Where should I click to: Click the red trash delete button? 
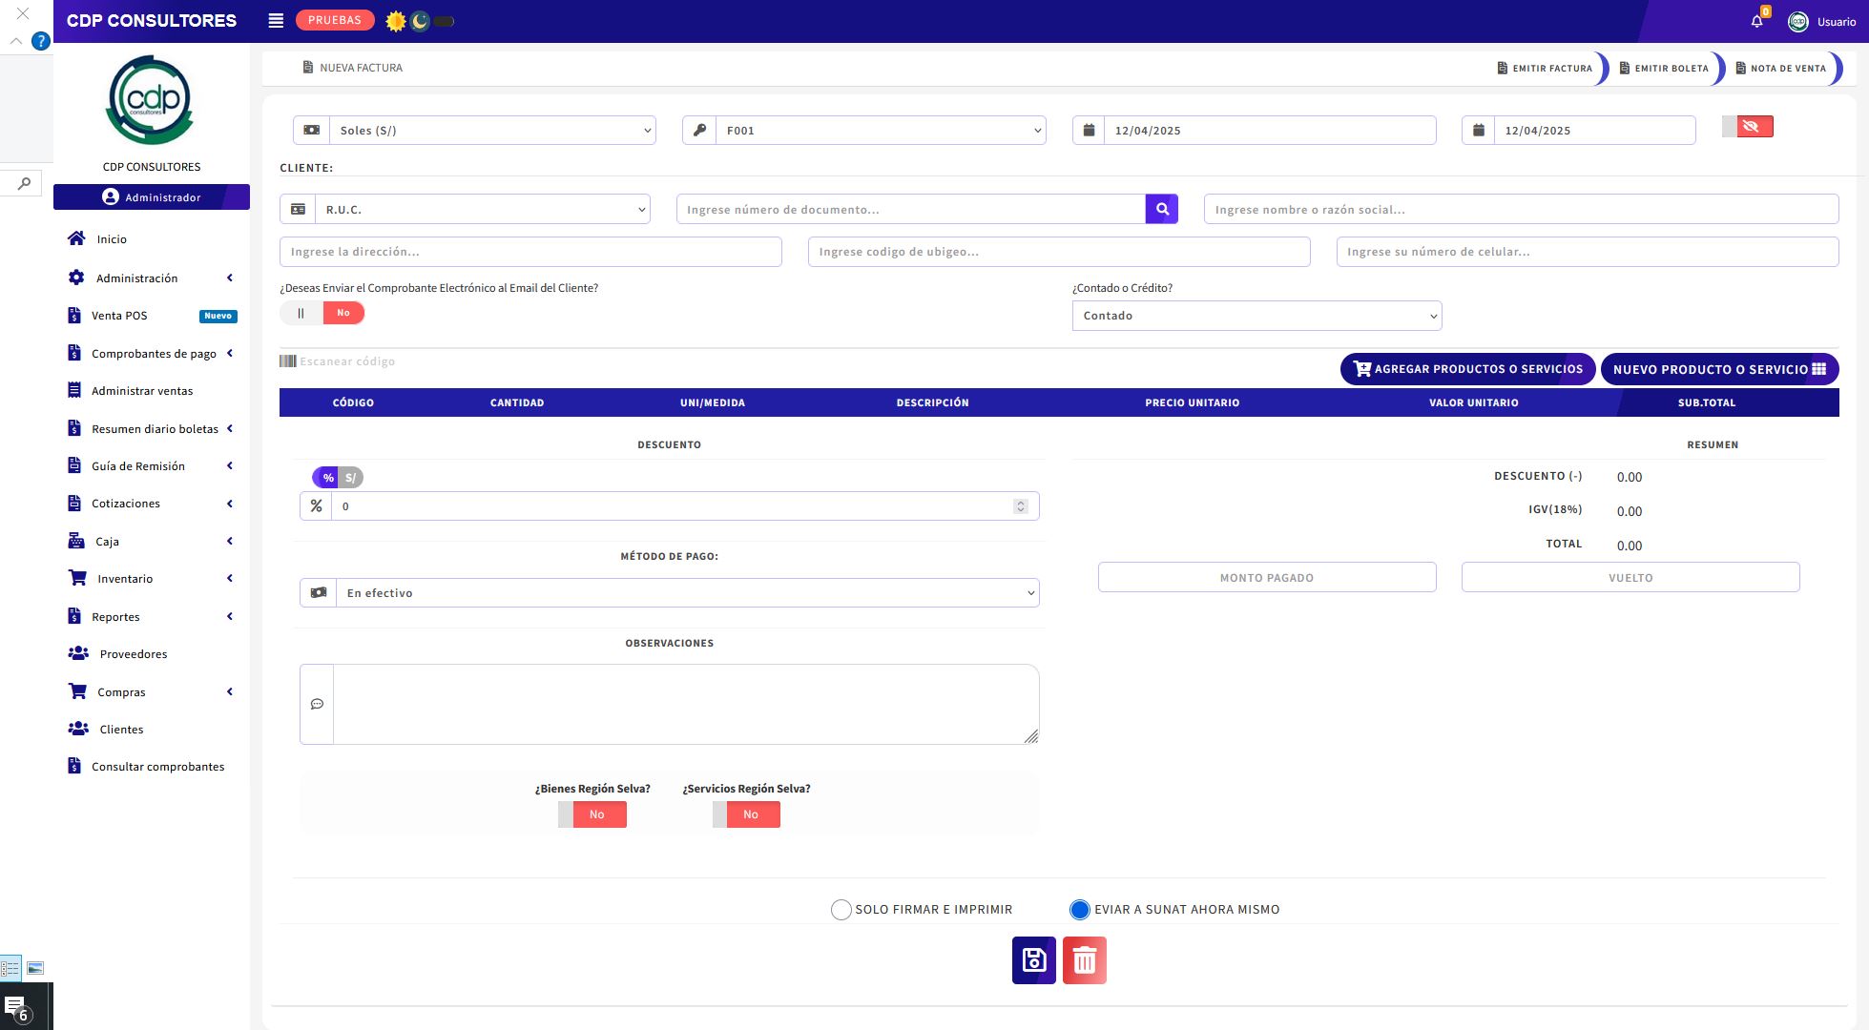[1084, 960]
